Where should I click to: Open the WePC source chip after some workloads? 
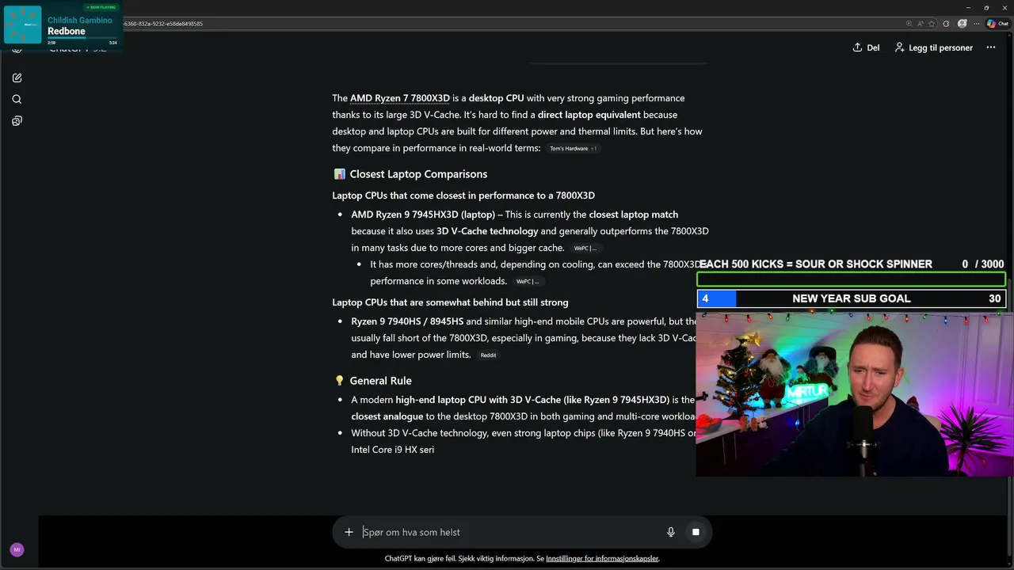[x=528, y=282]
